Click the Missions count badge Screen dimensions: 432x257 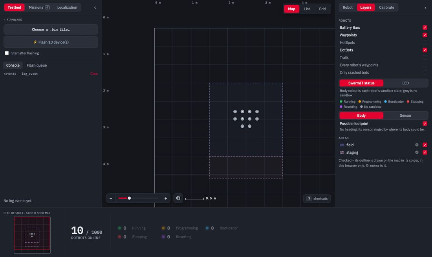point(48,7)
